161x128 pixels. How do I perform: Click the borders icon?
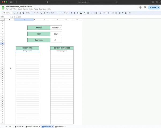tap(88, 13)
